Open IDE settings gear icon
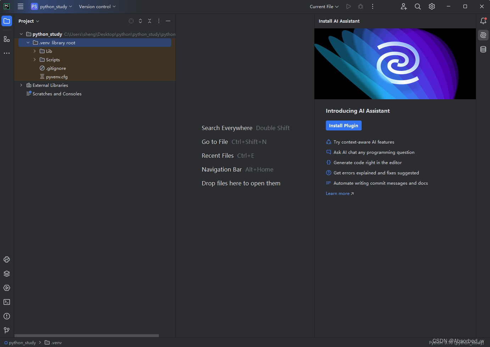Image resolution: width=490 pixels, height=347 pixels. [432, 6]
